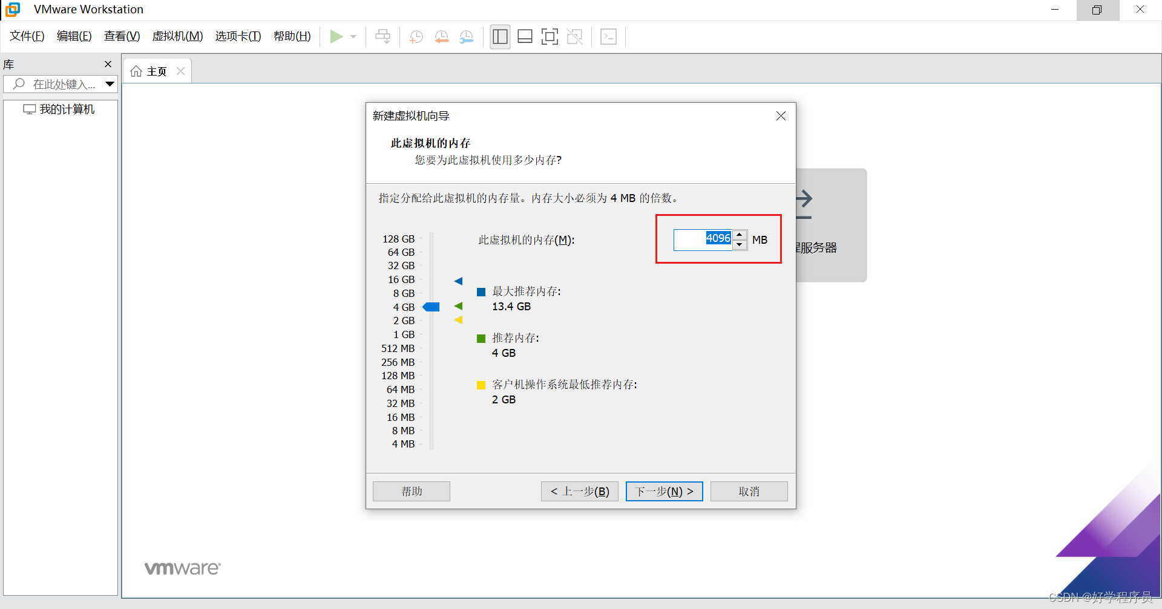
Task: Switch to the 主页 tab
Action: [x=157, y=71]
